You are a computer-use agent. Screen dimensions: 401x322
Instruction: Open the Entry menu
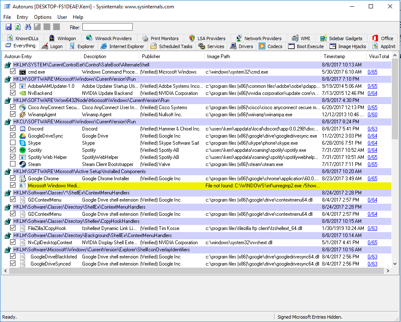click(22, 17)
